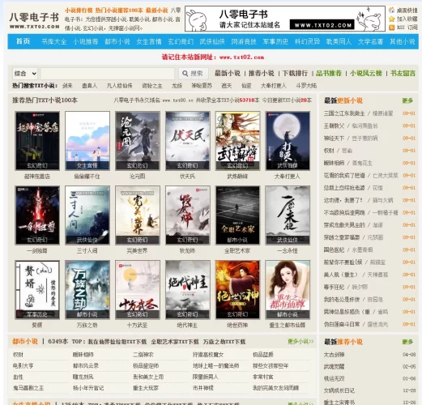
Task: Click hot search keyword 大奉打更人
Action: click(x=273, y=86)
